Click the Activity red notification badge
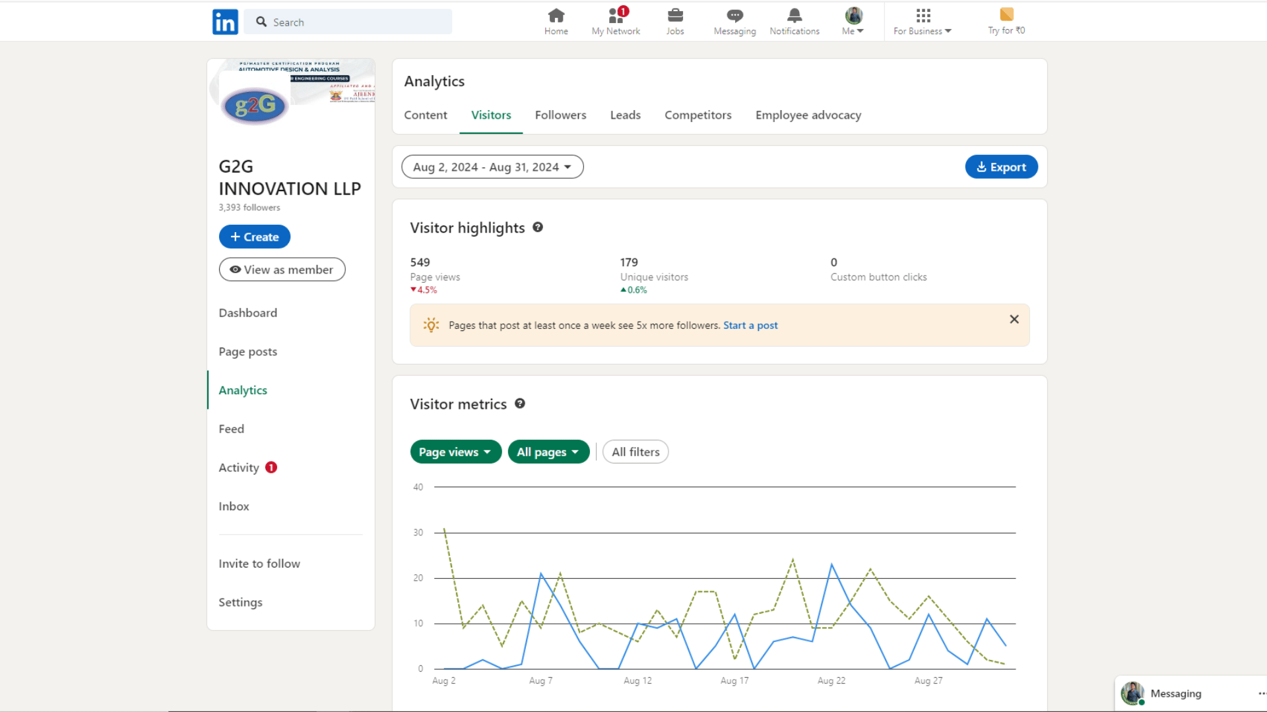The height and width of the screenshot is (712, 1267). pyautogui.click(x=271, y=467)
